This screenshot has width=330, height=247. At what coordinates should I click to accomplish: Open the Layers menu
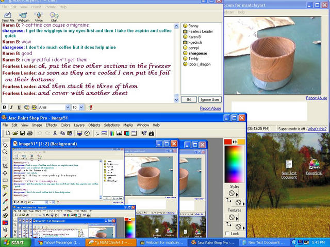[79, 125]
